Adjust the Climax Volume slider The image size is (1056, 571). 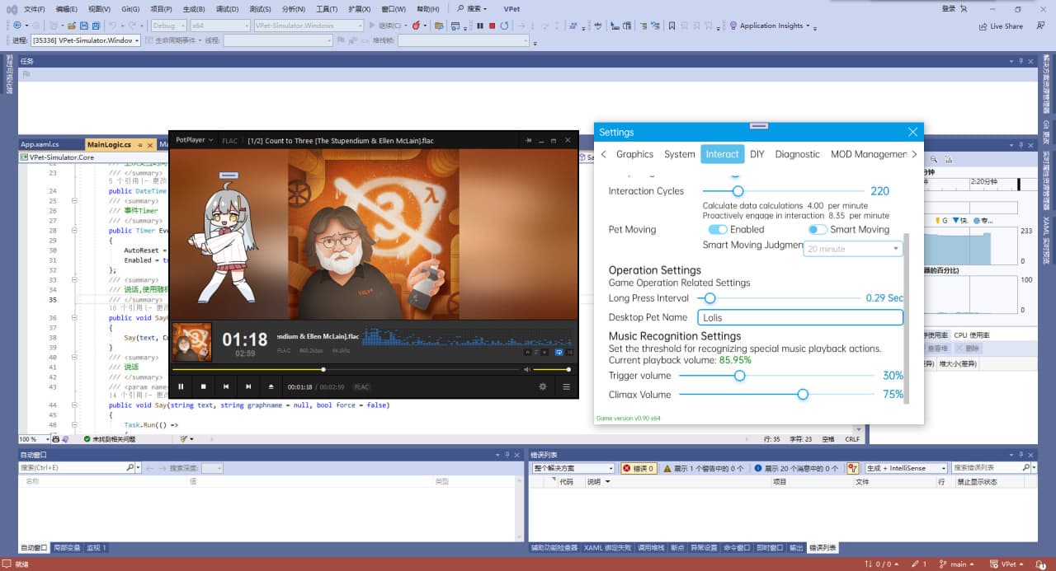point(803,394)
